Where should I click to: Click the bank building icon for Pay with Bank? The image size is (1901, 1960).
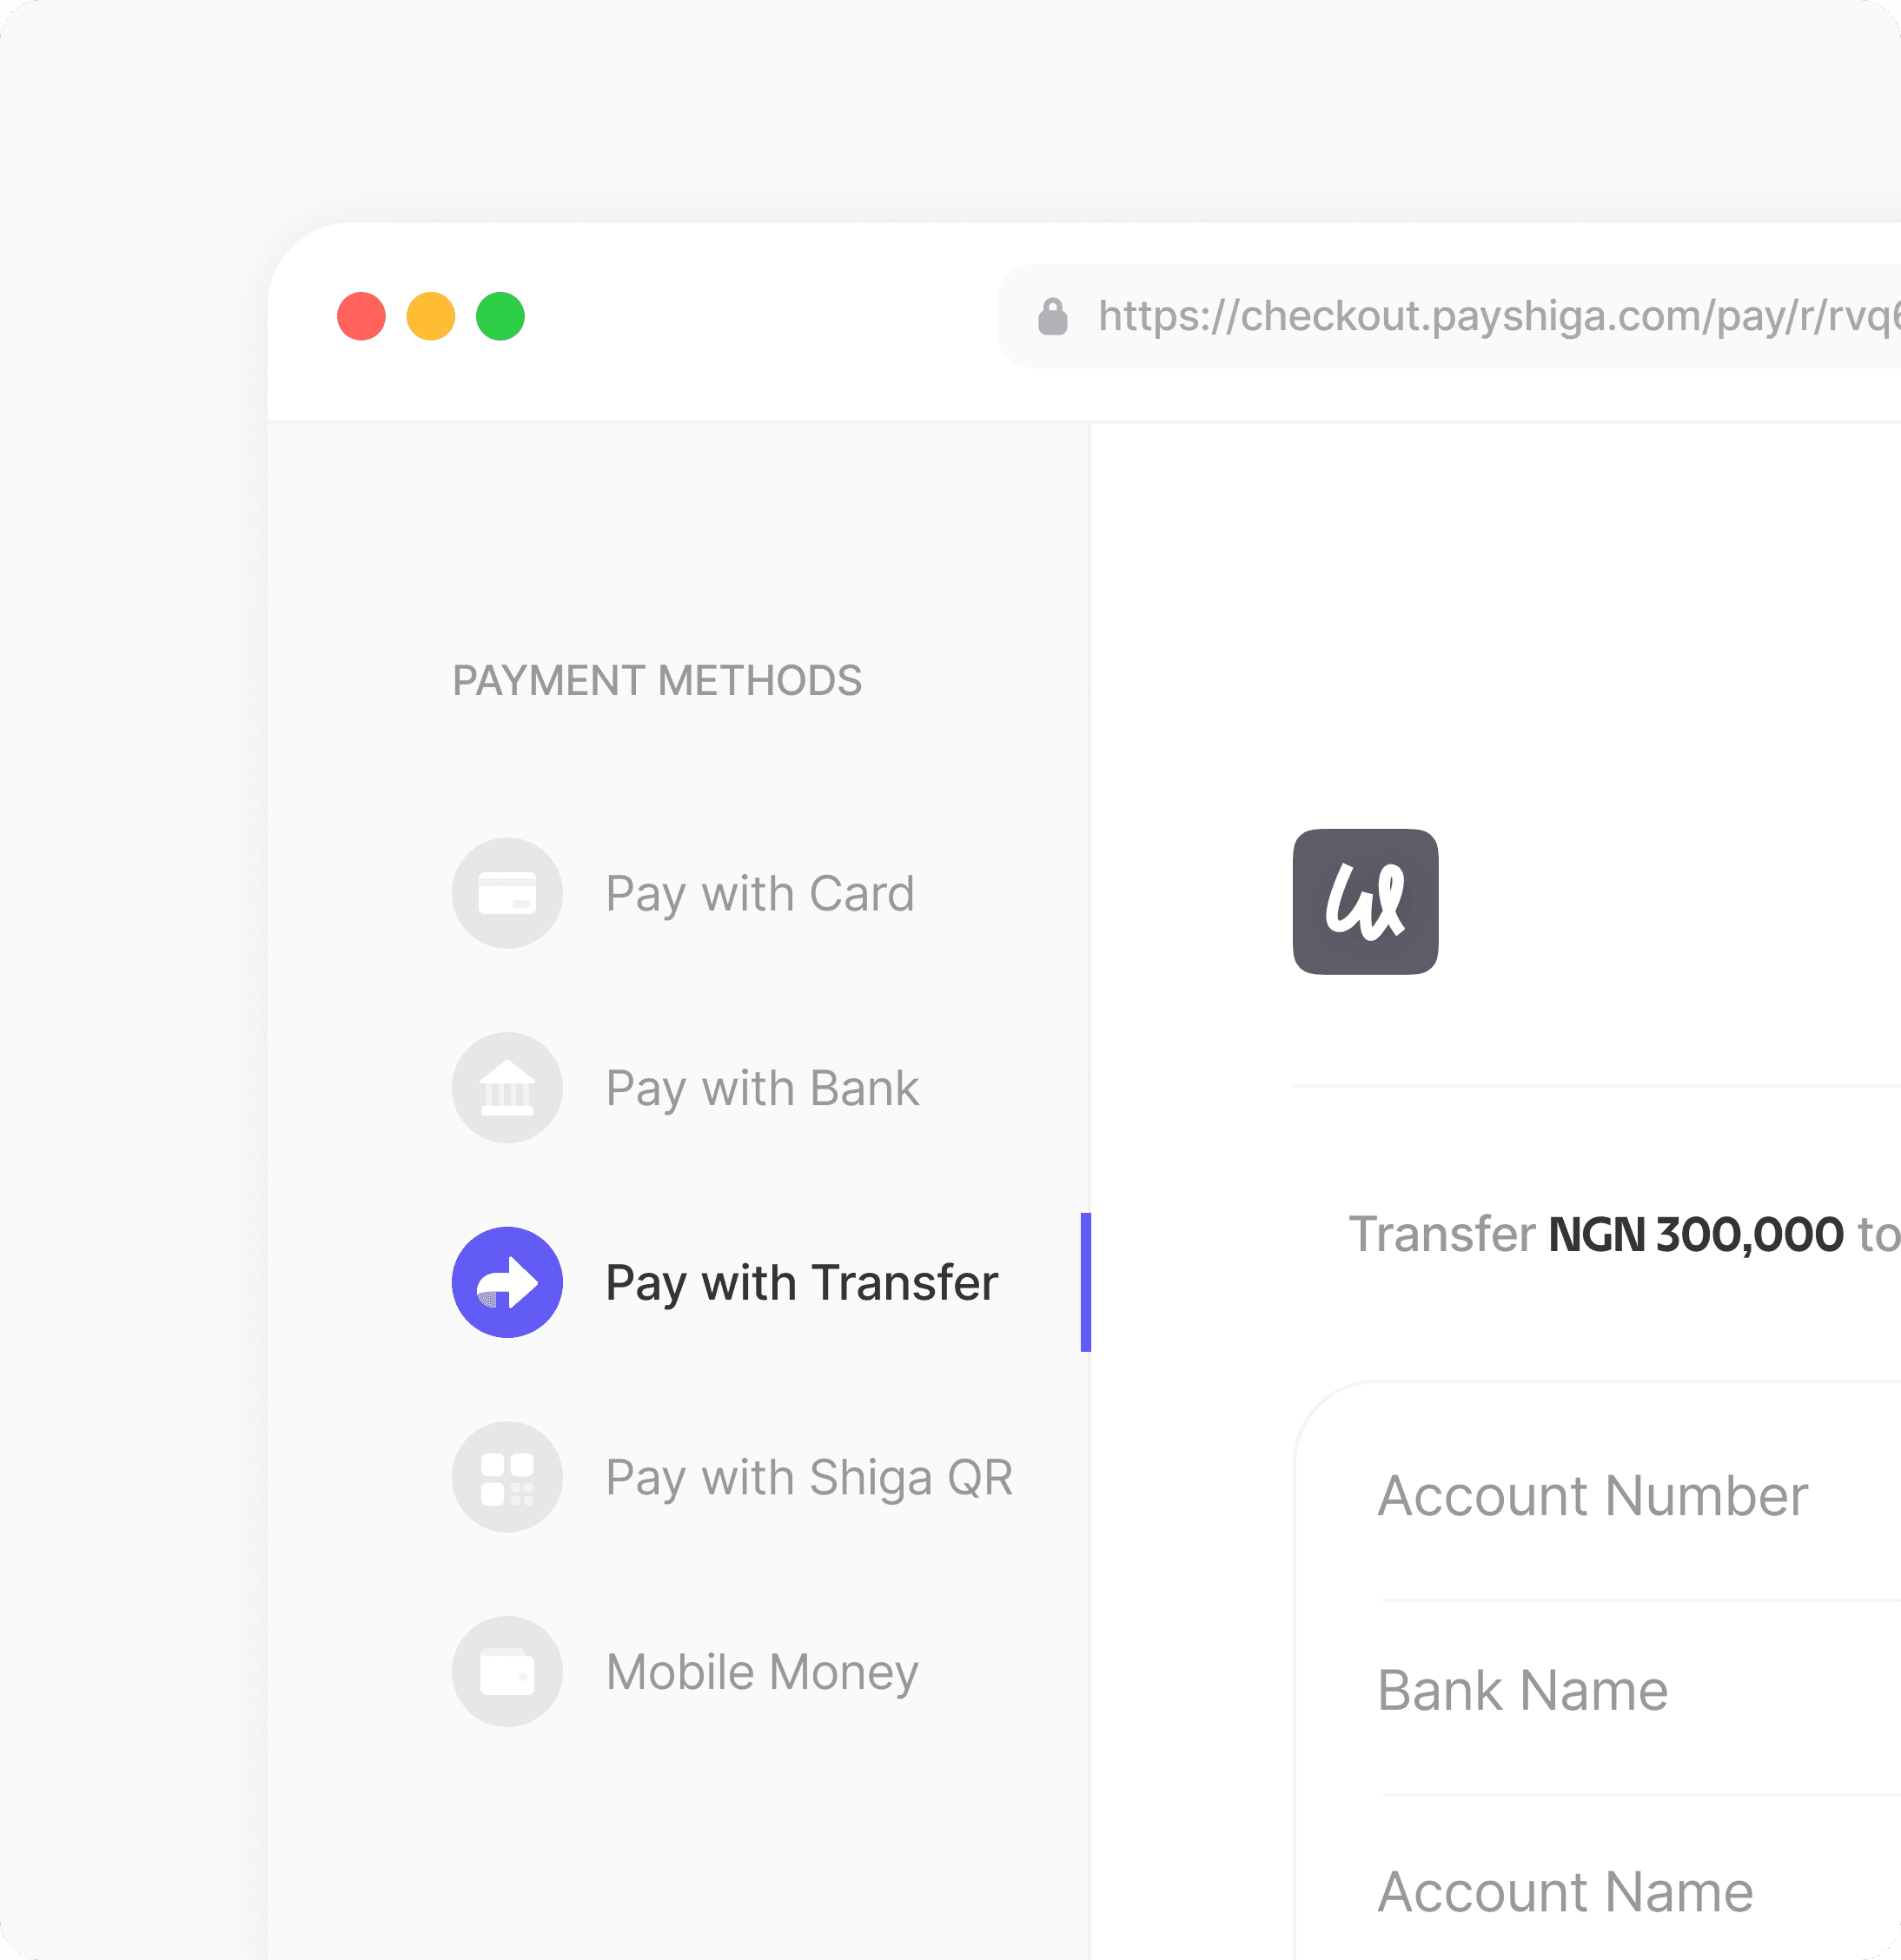coord(507,1087)
